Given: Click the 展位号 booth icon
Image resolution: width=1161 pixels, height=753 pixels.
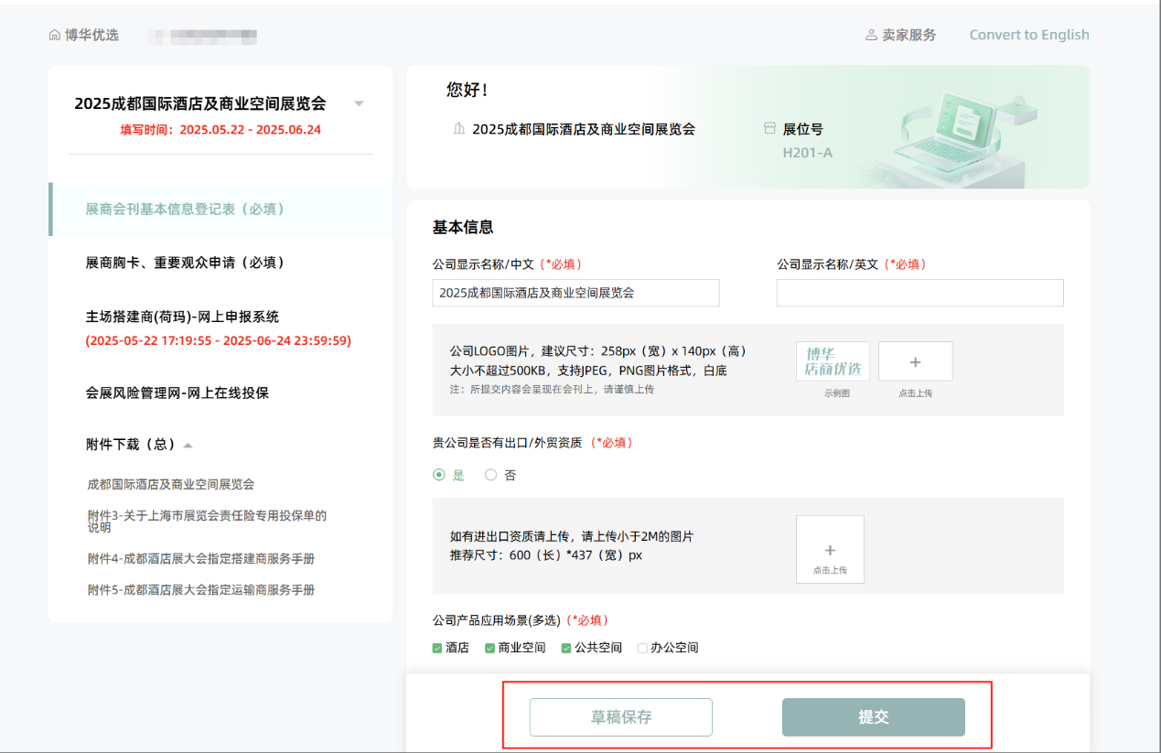Looking at the screenshot, I should (x=769, y=129).
